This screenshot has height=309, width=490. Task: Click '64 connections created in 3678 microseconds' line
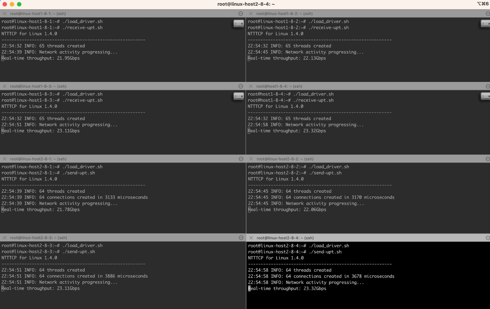tap(321, 276)
